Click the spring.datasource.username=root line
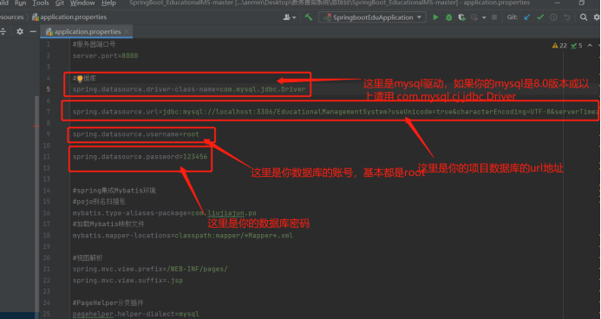The image size is (601, 319). coord(135,134)
